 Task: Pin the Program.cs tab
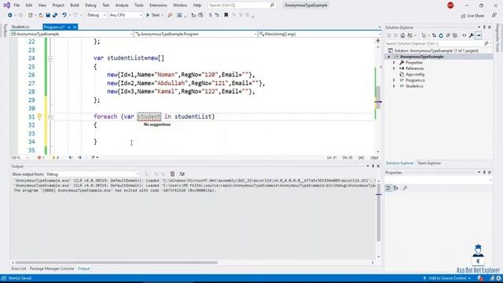tap(69, 28)
